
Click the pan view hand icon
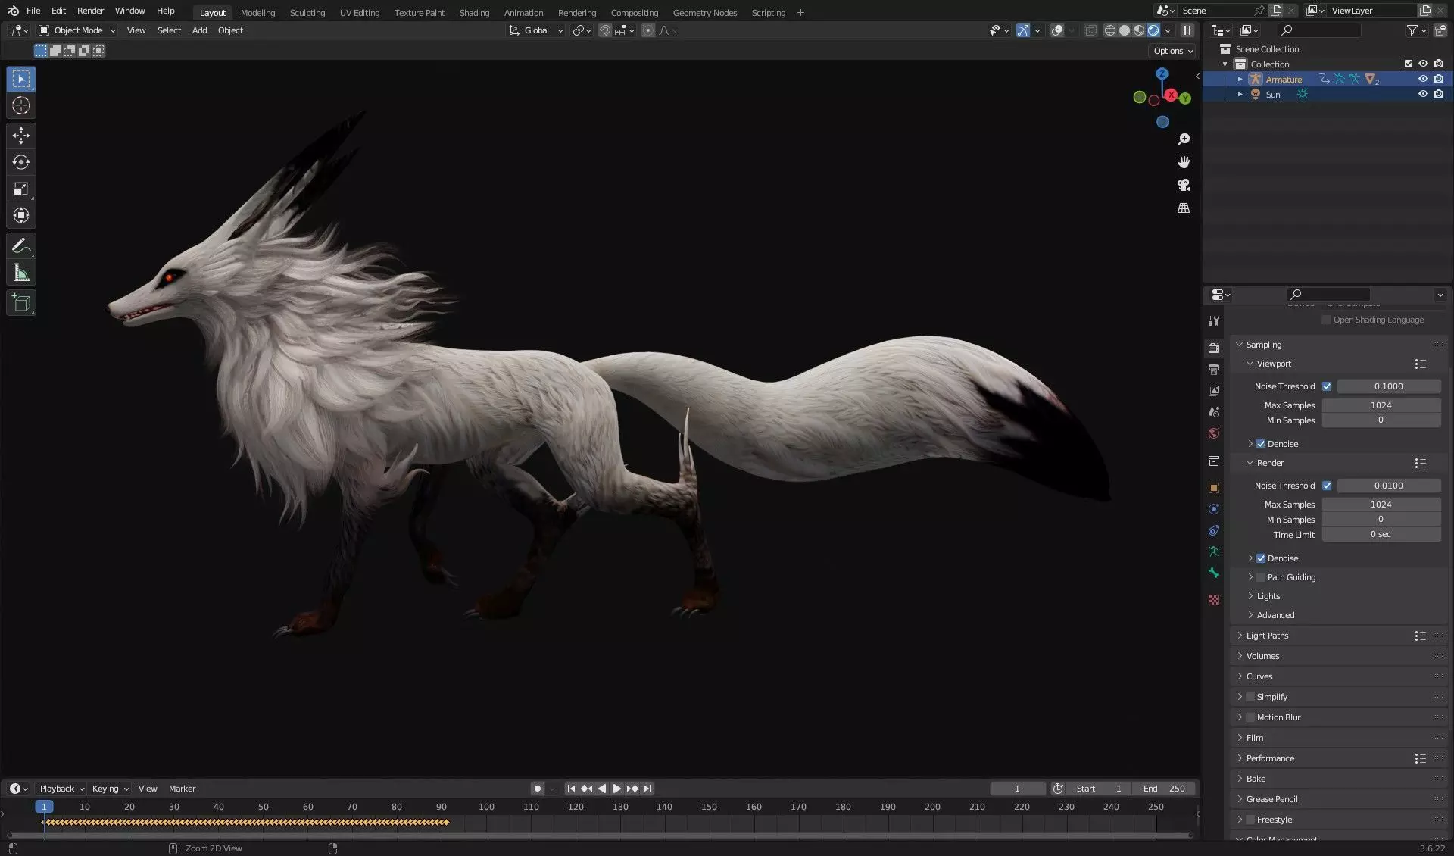pyautogui.click(x=1184, y=162)
